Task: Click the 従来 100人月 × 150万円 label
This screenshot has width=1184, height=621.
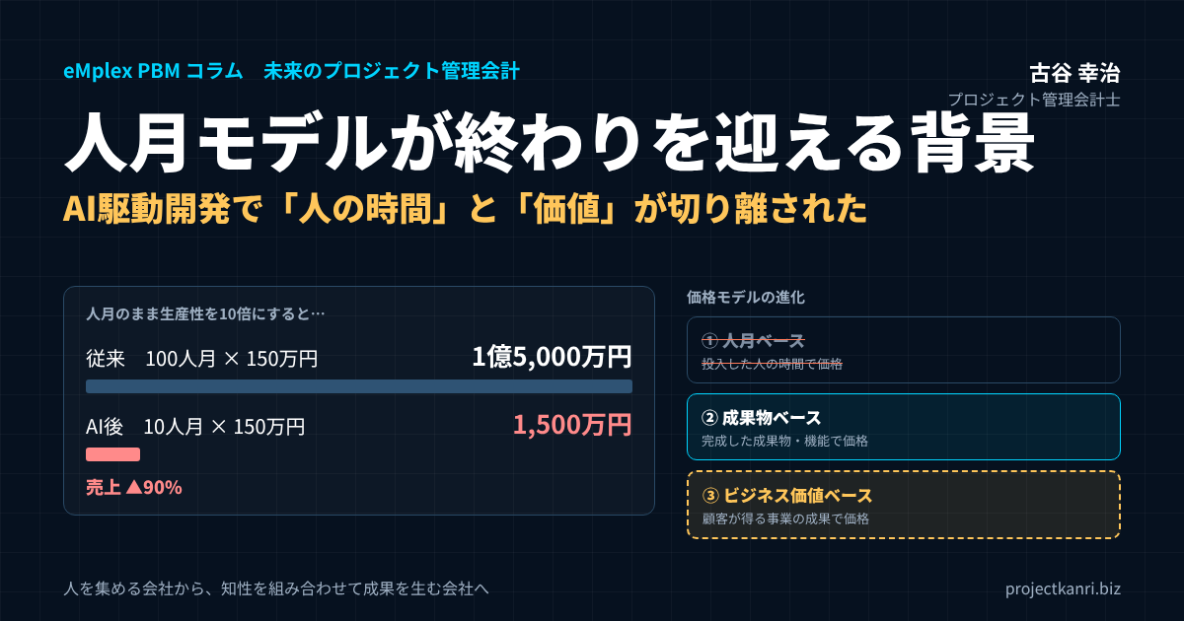Action: [x=202, y=359]
